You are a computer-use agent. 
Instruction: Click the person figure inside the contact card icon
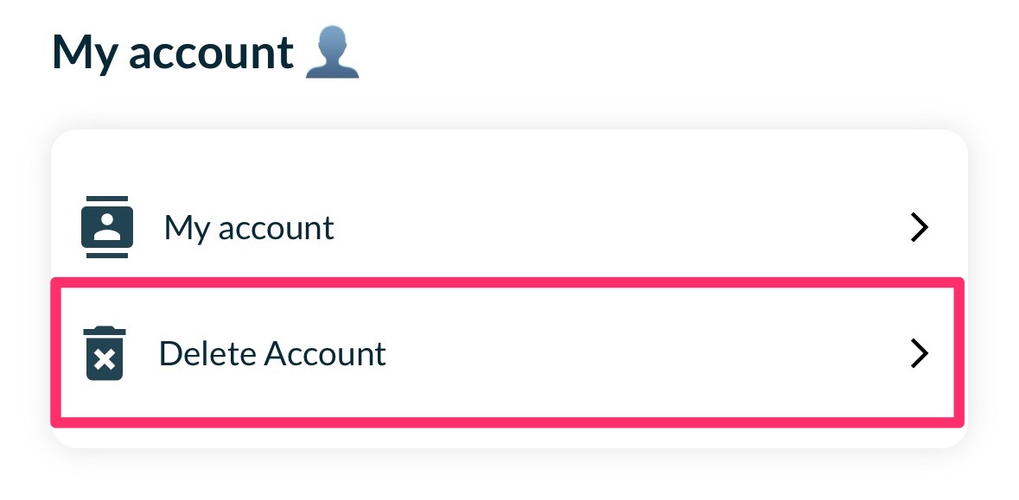tap(107, 227)
